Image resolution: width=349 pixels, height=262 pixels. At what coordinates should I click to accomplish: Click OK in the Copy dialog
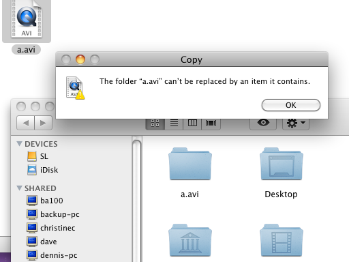point(291,105)
